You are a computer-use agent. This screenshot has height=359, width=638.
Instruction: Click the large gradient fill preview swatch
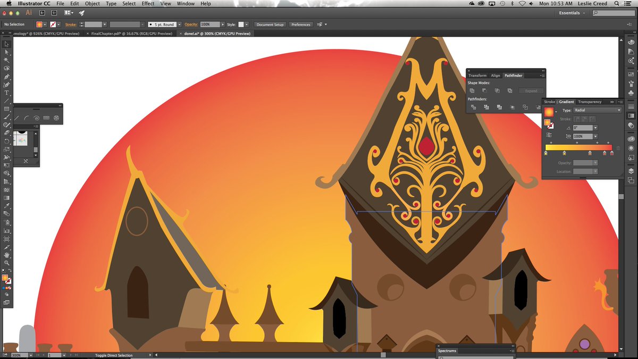(549, 112)
